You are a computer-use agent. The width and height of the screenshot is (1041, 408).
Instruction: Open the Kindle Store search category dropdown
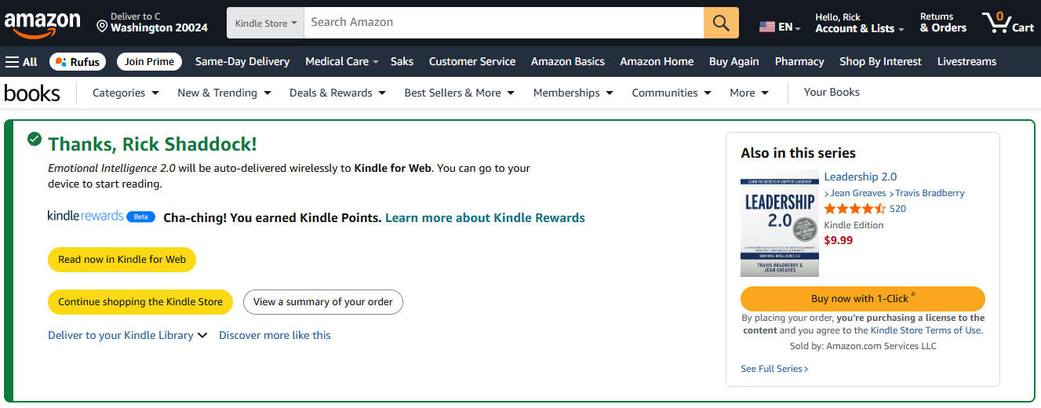point(265,23)
